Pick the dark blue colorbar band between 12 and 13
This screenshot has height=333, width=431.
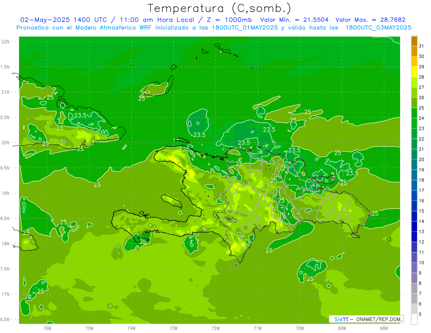pos(414,237)
